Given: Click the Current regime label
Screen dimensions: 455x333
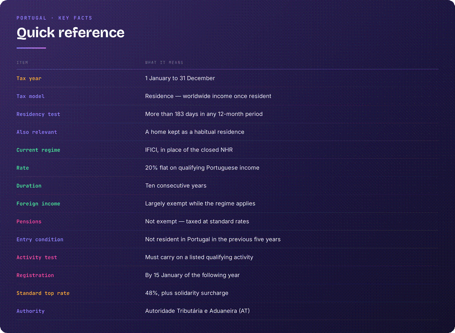Looking at the screenshot, I should 38,150.
